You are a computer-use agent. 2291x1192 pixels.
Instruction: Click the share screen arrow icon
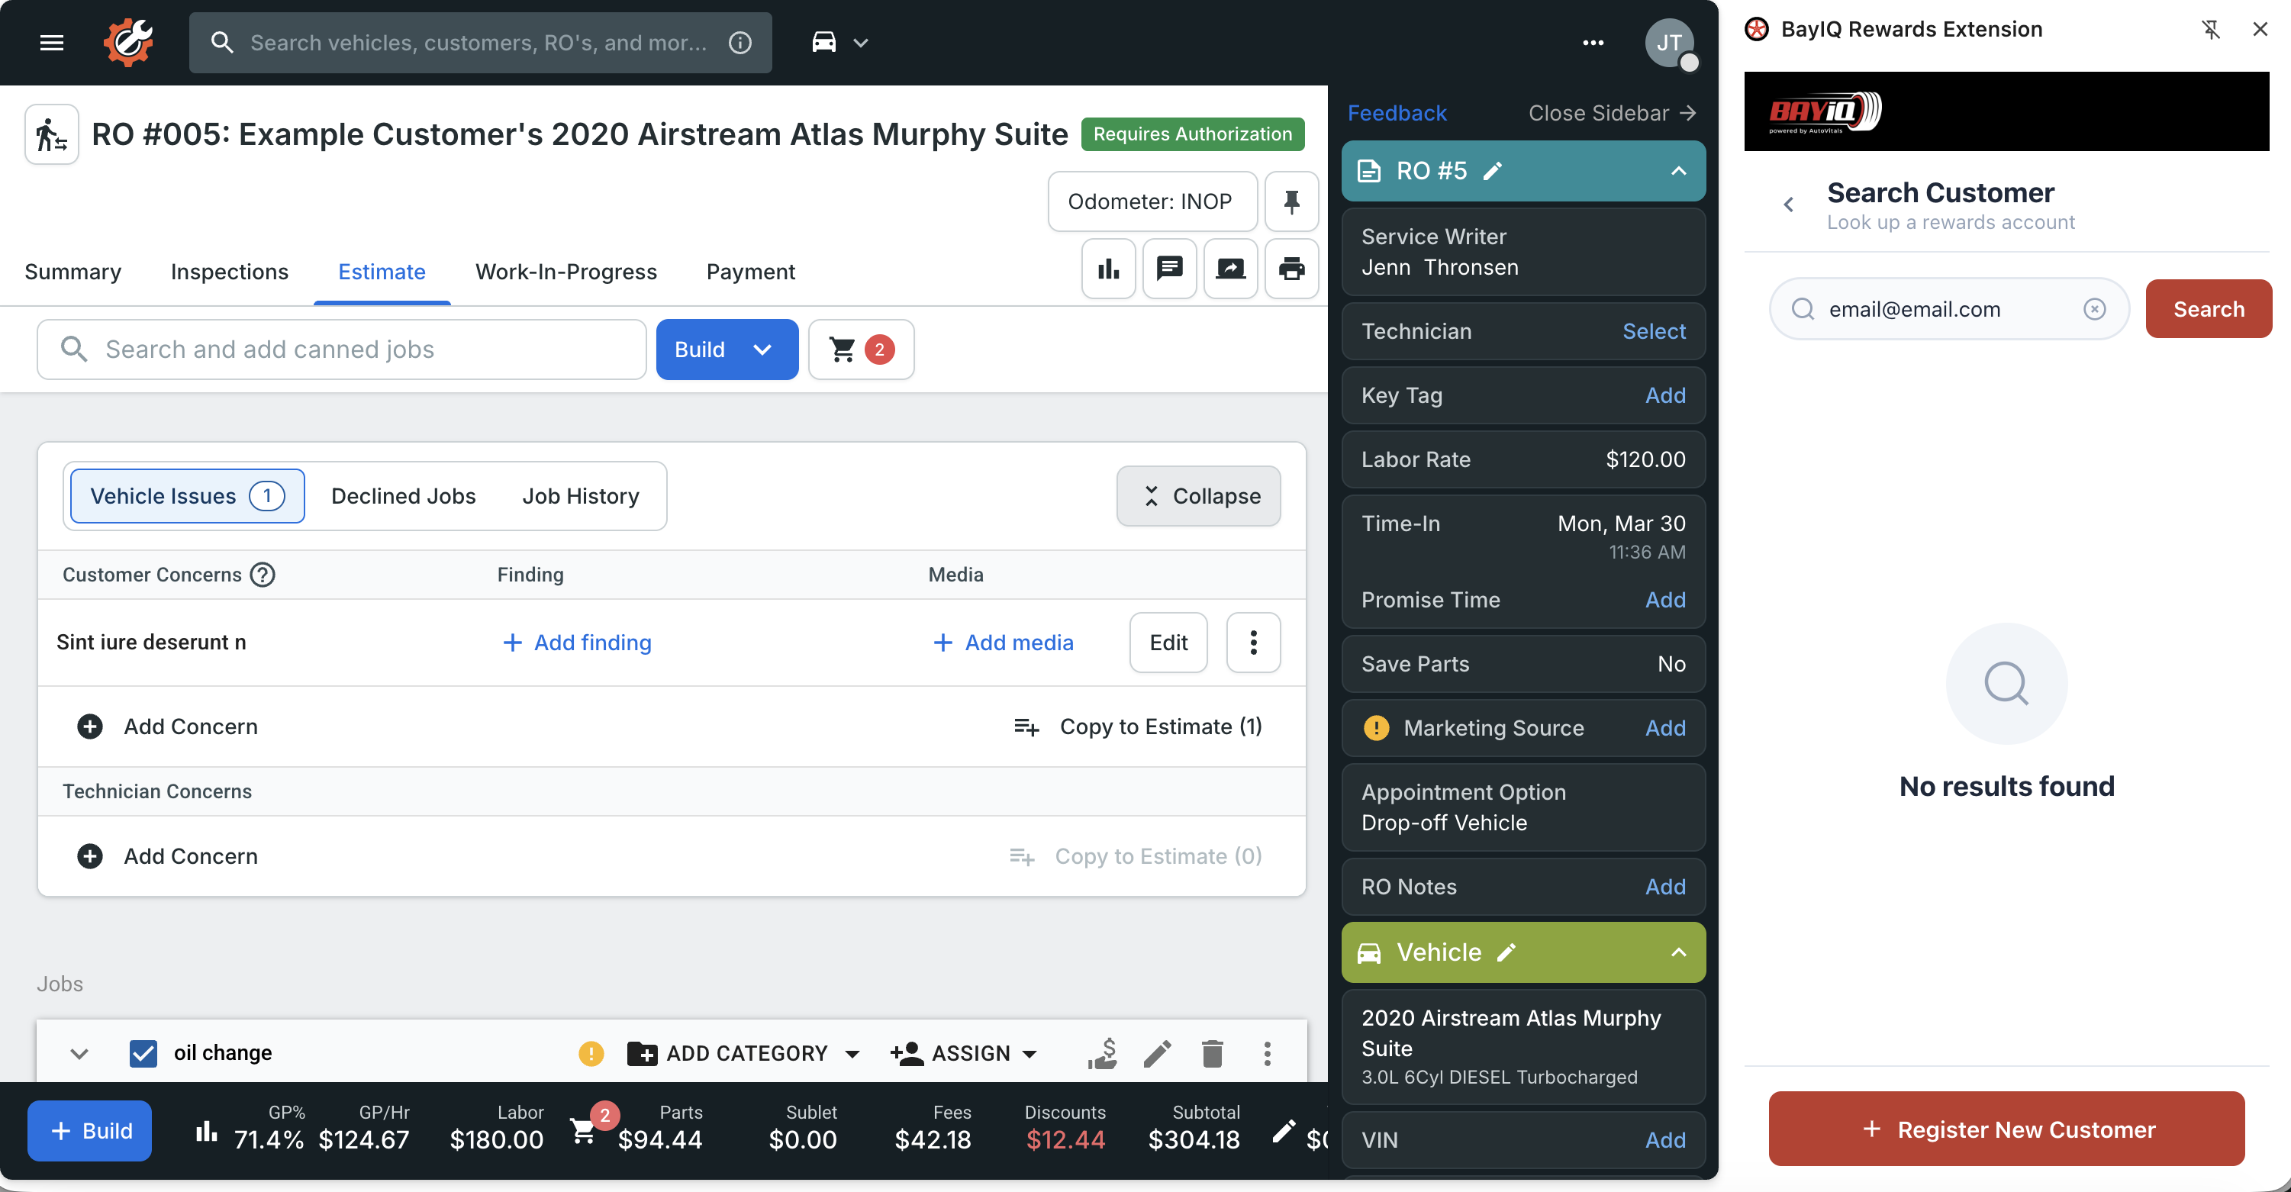click(x=1231, y=269)
